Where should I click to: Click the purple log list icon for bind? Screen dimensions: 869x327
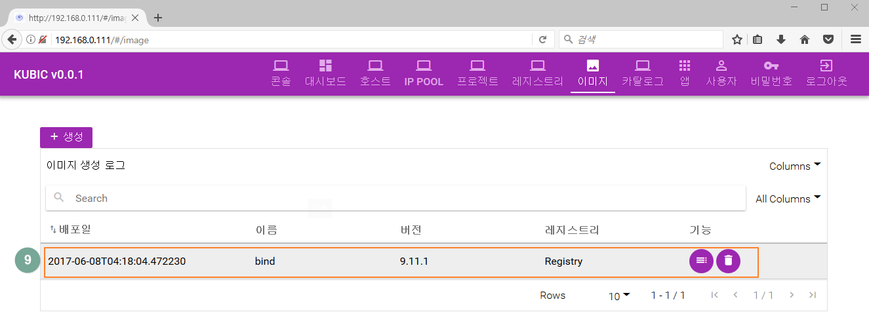point(701,261)
